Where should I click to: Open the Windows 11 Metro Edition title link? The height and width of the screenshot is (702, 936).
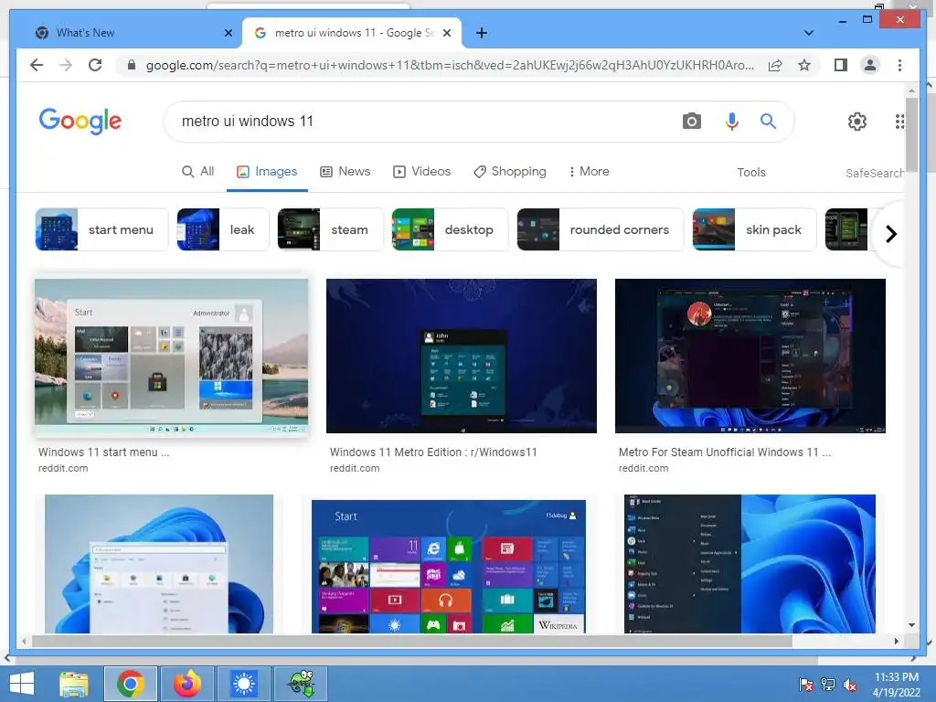[x=433, y=452]
